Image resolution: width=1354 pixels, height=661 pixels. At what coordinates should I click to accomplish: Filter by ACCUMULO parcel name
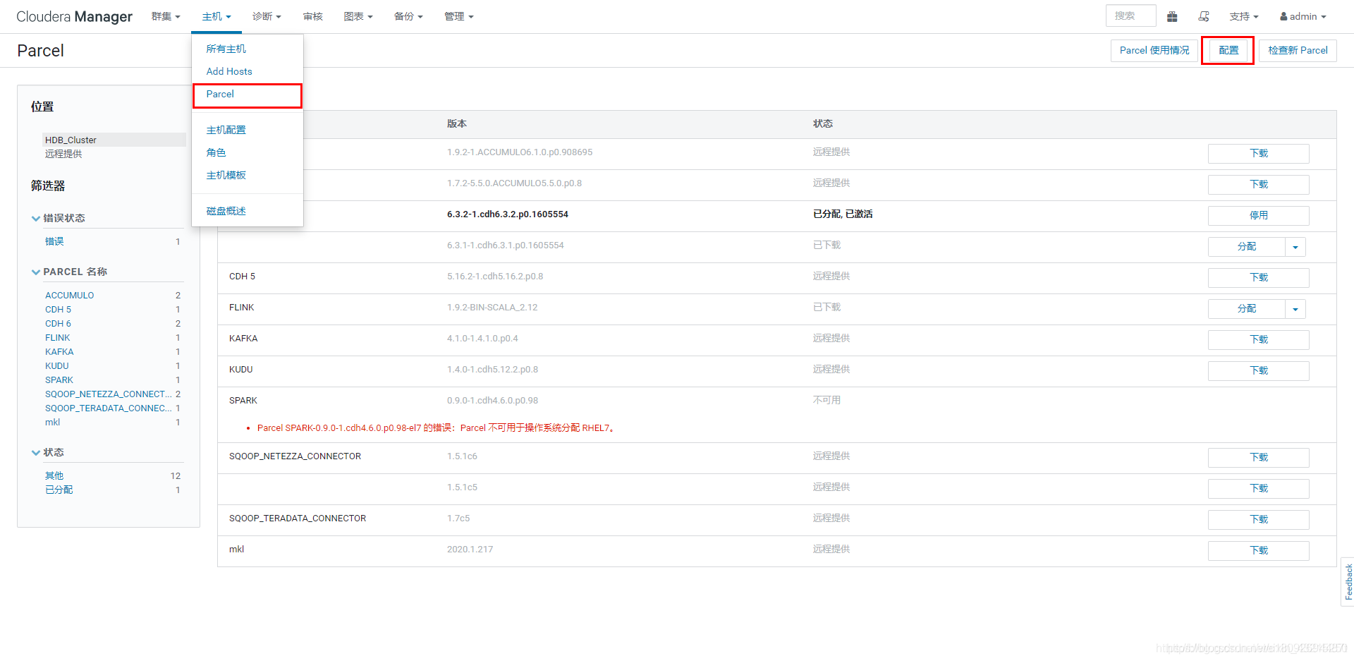tap(69, 296)
